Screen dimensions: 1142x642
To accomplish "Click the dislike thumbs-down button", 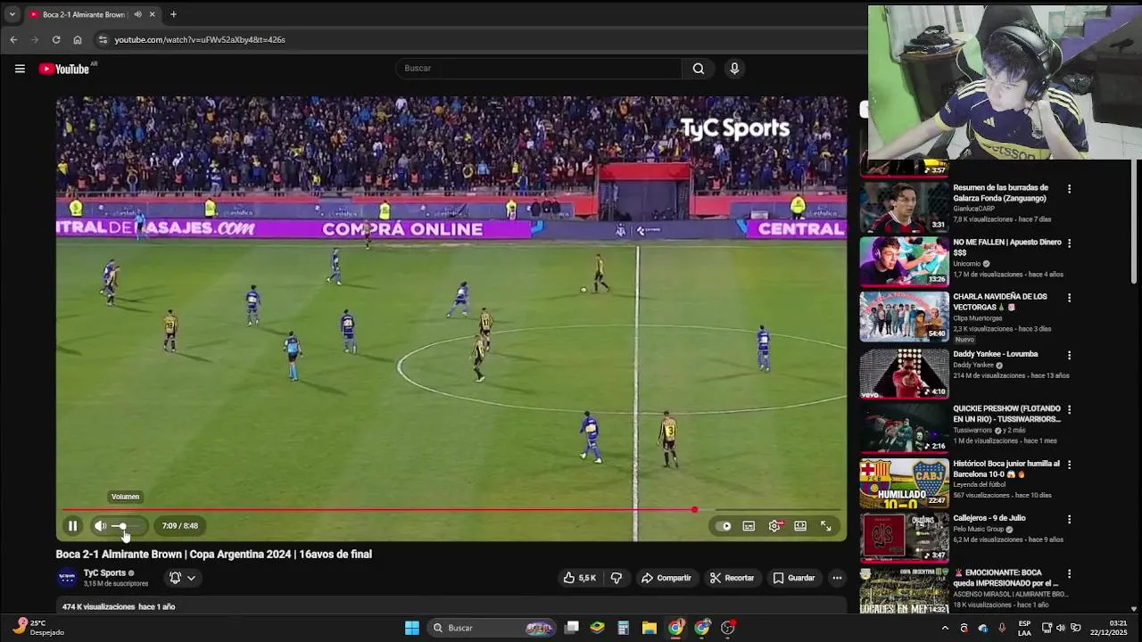I will [x=616, y=578].
